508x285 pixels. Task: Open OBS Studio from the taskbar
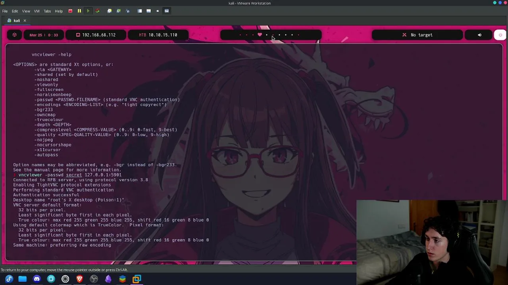click(94, 279)
